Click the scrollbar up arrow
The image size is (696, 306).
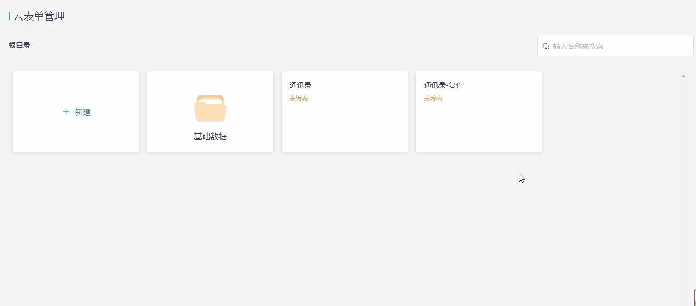(683, 76)
